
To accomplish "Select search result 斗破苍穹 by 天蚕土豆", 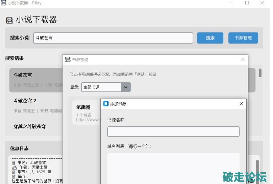I will (36, 80).
